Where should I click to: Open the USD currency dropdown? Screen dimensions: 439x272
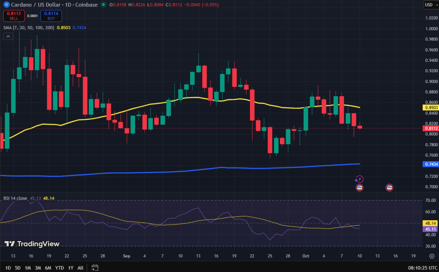click(431, 5)
